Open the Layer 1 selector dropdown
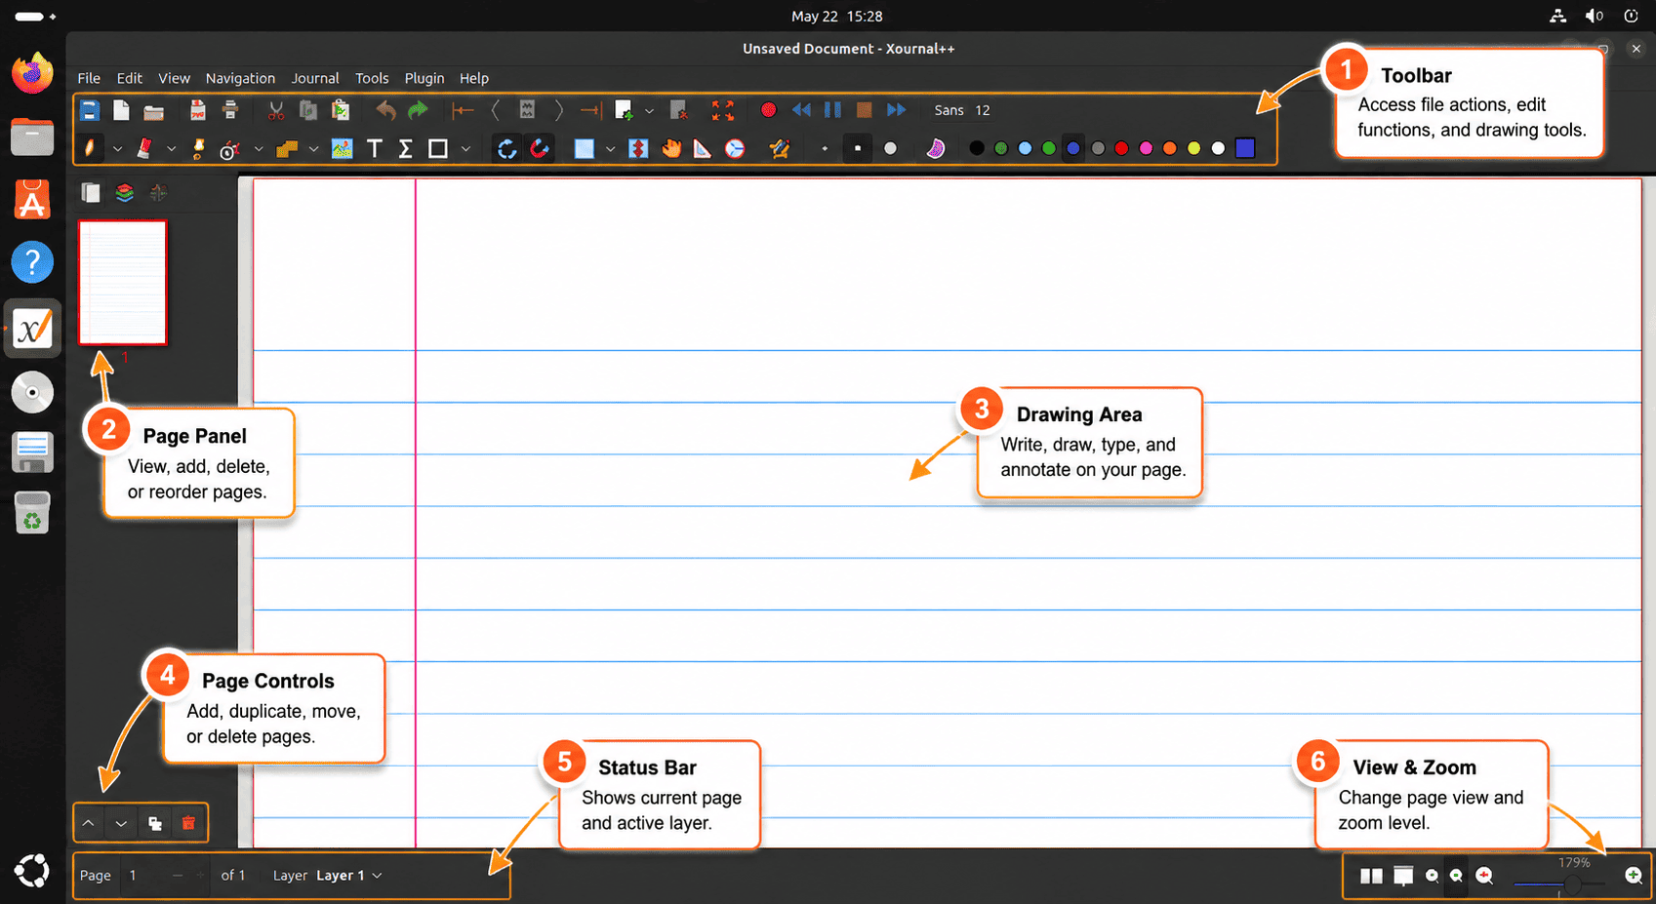The height and width of the screenshot is (904, 1656). click(x=348, y=876)
